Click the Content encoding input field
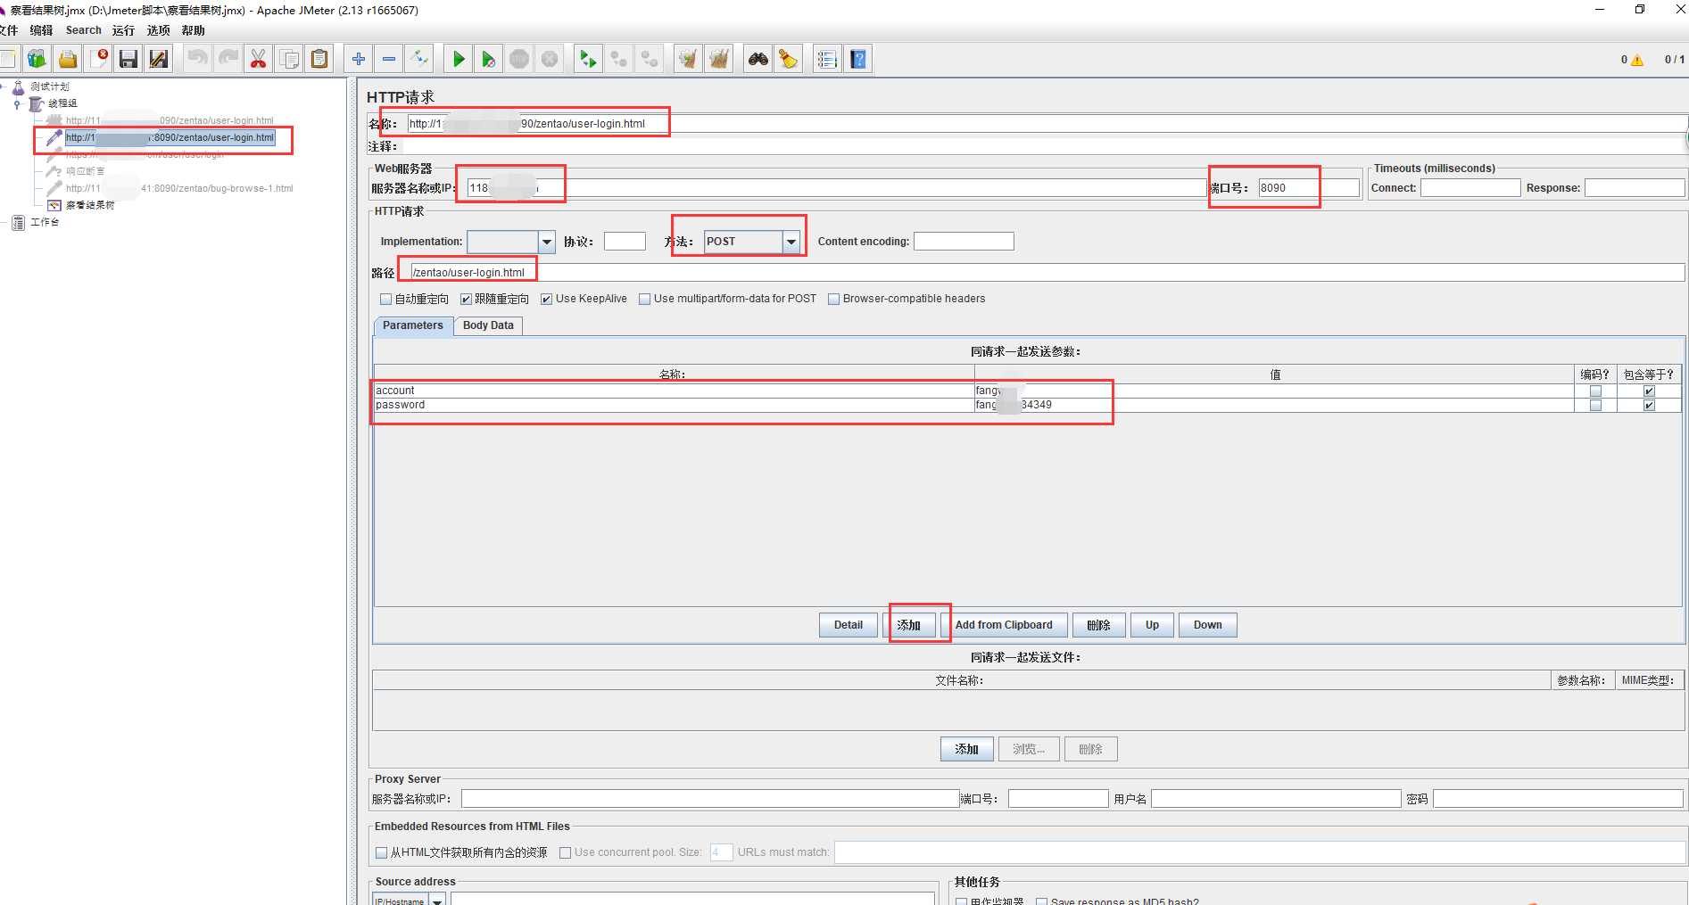Viewport: 1689px width, 905px height. [x=964, y=242]
